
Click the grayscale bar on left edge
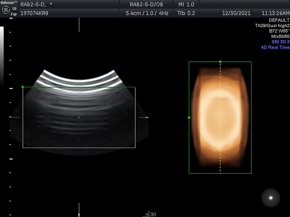[x=2, y=54]
